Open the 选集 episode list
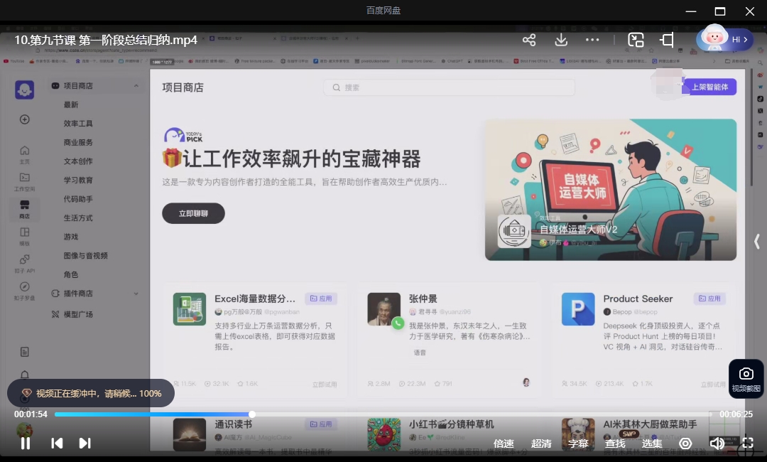Viewport: 767px width, 462px height. click(x=651, y=444)
